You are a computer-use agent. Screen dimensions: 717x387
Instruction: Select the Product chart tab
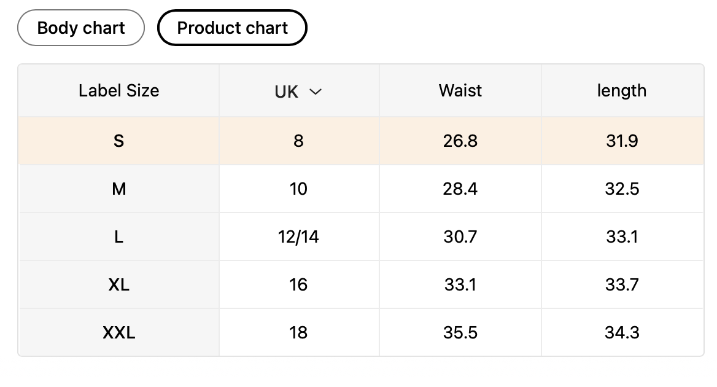(x=232, y=28)
